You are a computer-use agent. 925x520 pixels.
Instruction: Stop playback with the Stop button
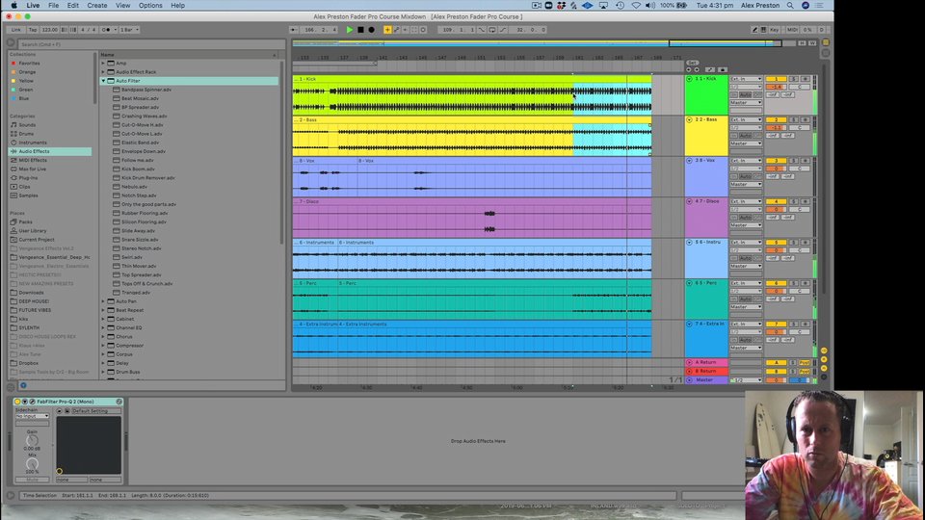[360, 30]
